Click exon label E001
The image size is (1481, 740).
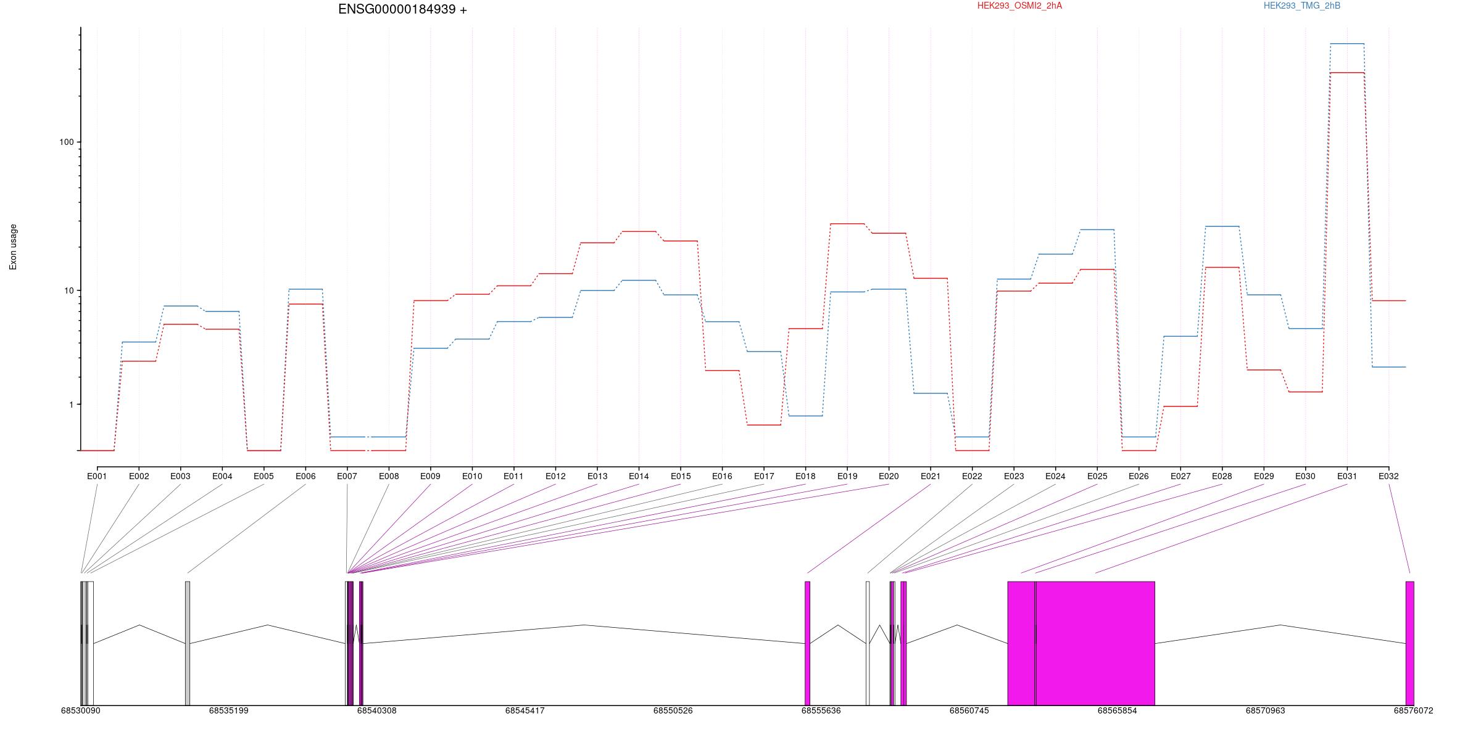pos(97,476)
